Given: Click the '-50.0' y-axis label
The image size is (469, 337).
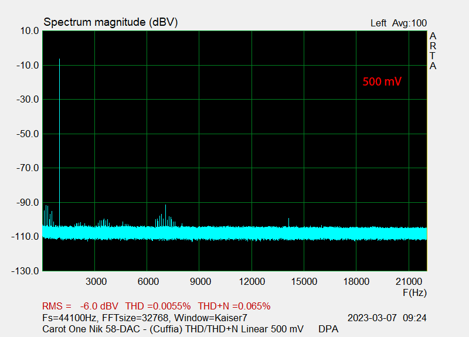Looking at the screenshot, I should tap(28, 134).
